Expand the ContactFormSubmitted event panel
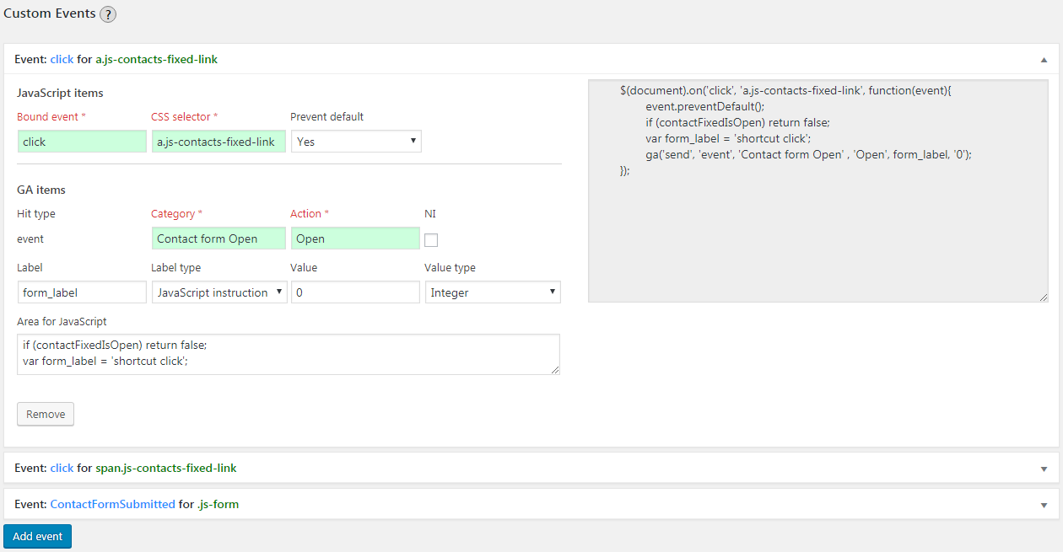Image resolution: width=1063 pixels, height=552 pixels. point(1044,505)
